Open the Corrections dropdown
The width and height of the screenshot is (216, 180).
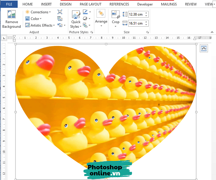[38, 12]
